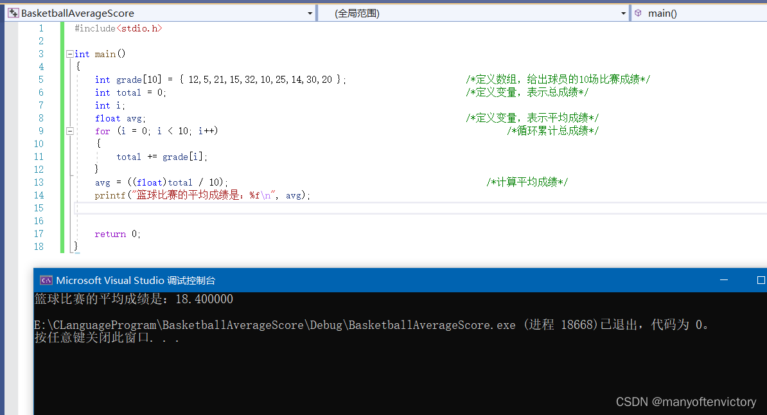The width and height of the screenshot is (767, 415).
Task: Collapse the int main() code block
Action: coord(70,54)
